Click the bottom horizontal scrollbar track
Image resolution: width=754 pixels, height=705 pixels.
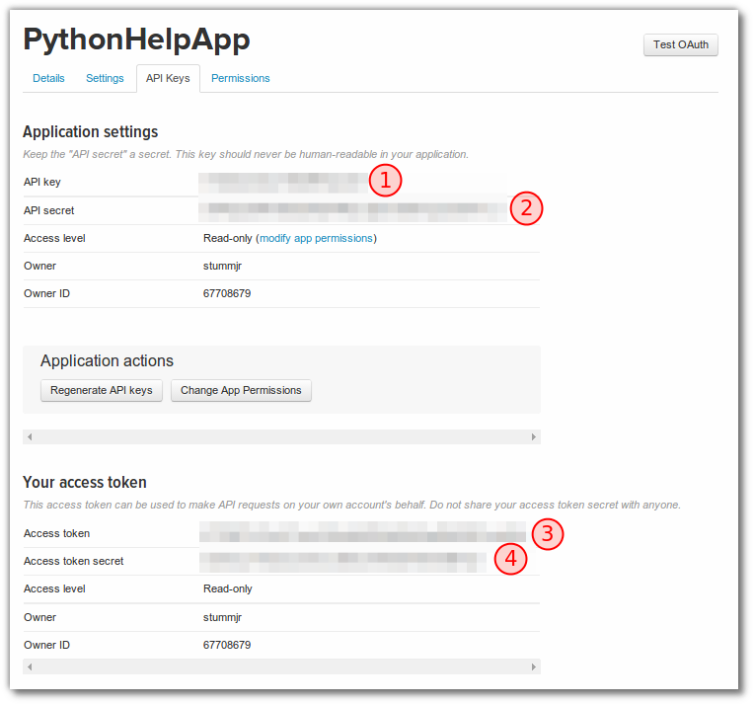(x=281, y=667)
